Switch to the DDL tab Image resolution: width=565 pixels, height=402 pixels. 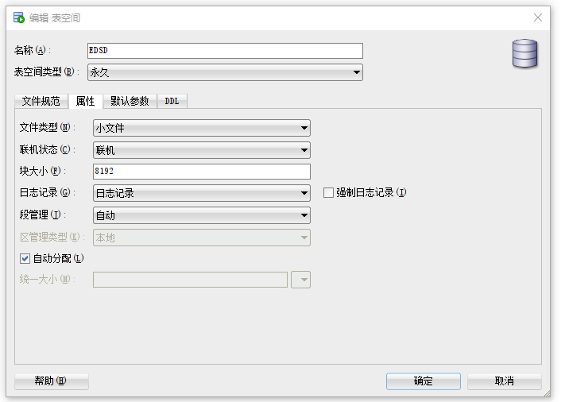[x=172, y=101]
